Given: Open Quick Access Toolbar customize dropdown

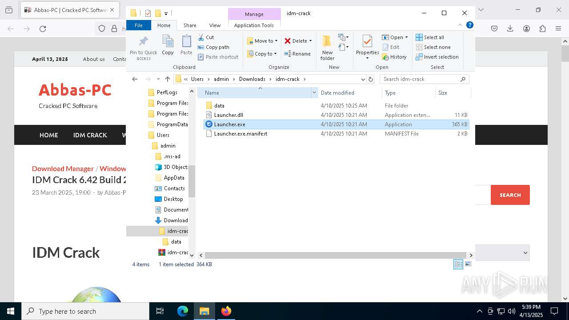Looking at the screenshot, I should (x=166, y=13).
